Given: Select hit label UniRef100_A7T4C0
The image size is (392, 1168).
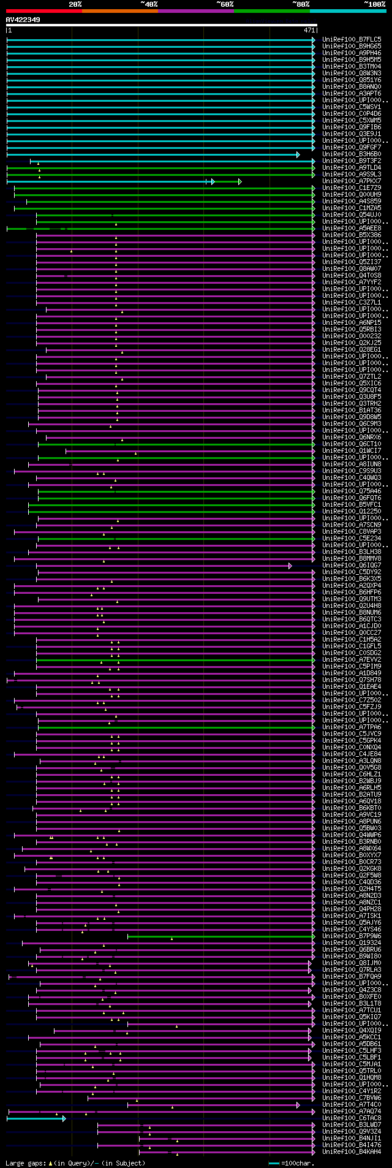Looking at the screenshot, I should pos(352,1105).
